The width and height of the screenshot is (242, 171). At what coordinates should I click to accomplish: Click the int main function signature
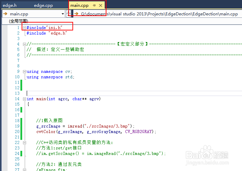64,99
